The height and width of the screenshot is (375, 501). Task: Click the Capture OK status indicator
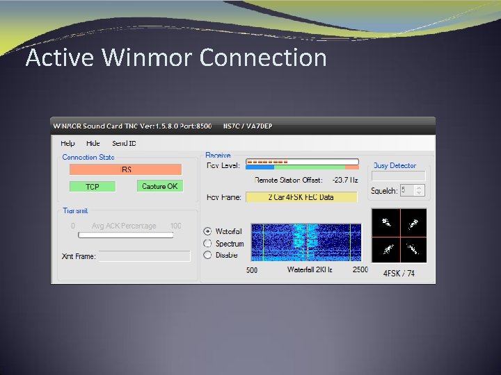160,186
